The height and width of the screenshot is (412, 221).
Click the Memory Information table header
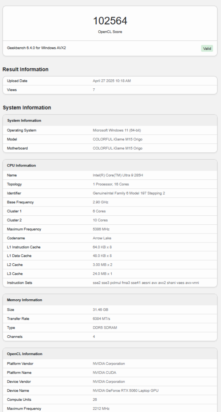tap(25, 300)
